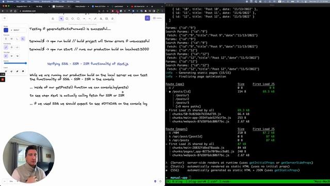Open the Excalidraw hamburger menu

click(5, 18)
